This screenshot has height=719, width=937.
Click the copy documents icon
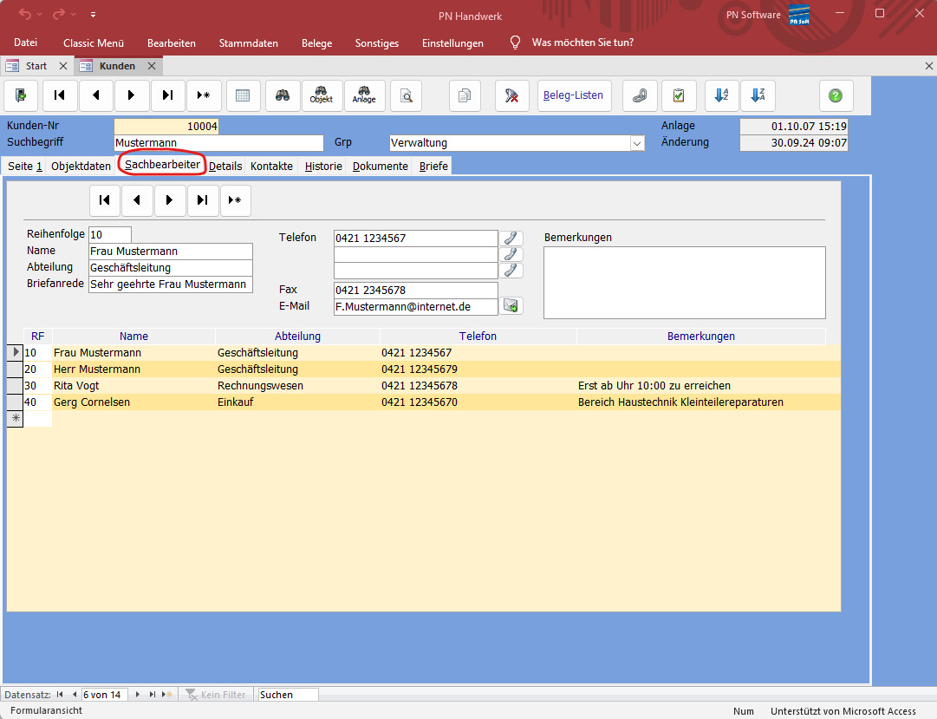pos(465,95)
